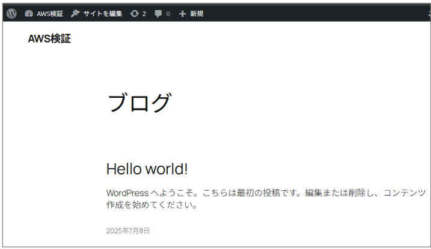Open the Hello world! post

[x=147, y=169]
